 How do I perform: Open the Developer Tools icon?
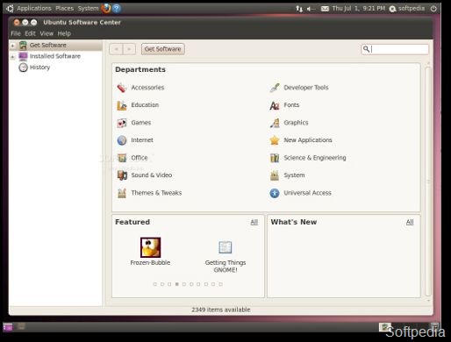275,88
